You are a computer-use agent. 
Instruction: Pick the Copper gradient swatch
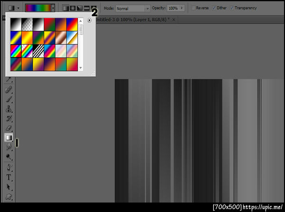[61, 38]
